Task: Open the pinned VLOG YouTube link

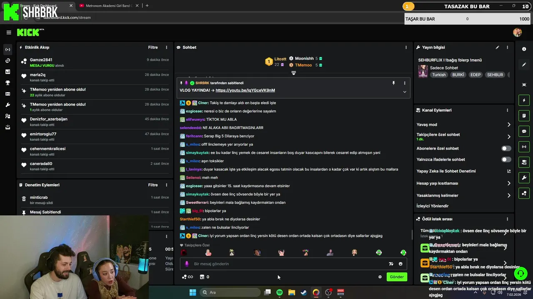Action: [245, 90]
